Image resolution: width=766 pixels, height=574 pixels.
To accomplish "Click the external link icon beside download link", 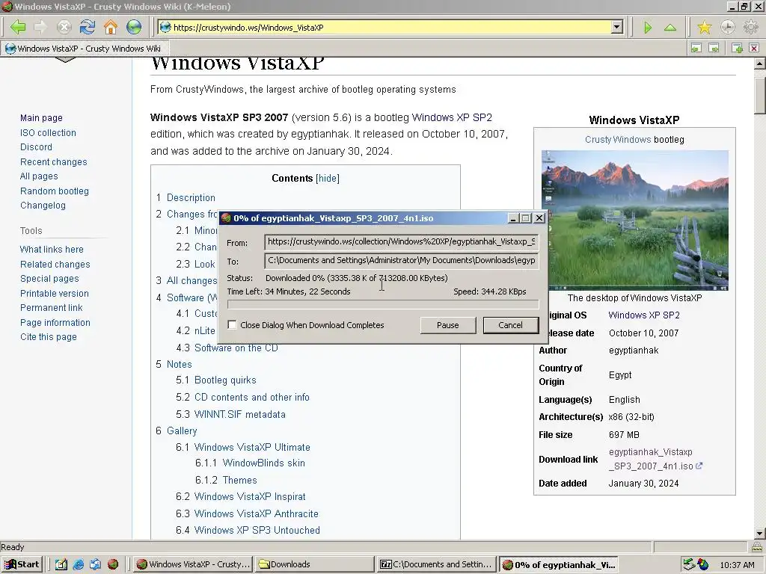I will point(699,466).
